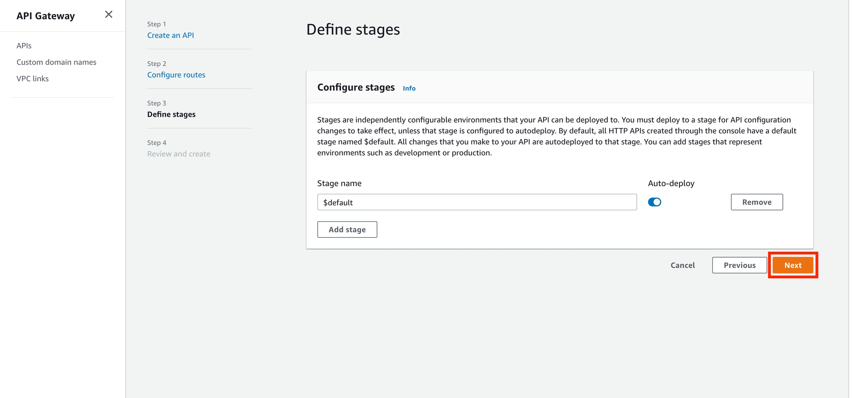Image resolution: width=854 pixels, height=398 pixels.
Task: Click the API Gateway sidebar title
Action: coord(46,16)
